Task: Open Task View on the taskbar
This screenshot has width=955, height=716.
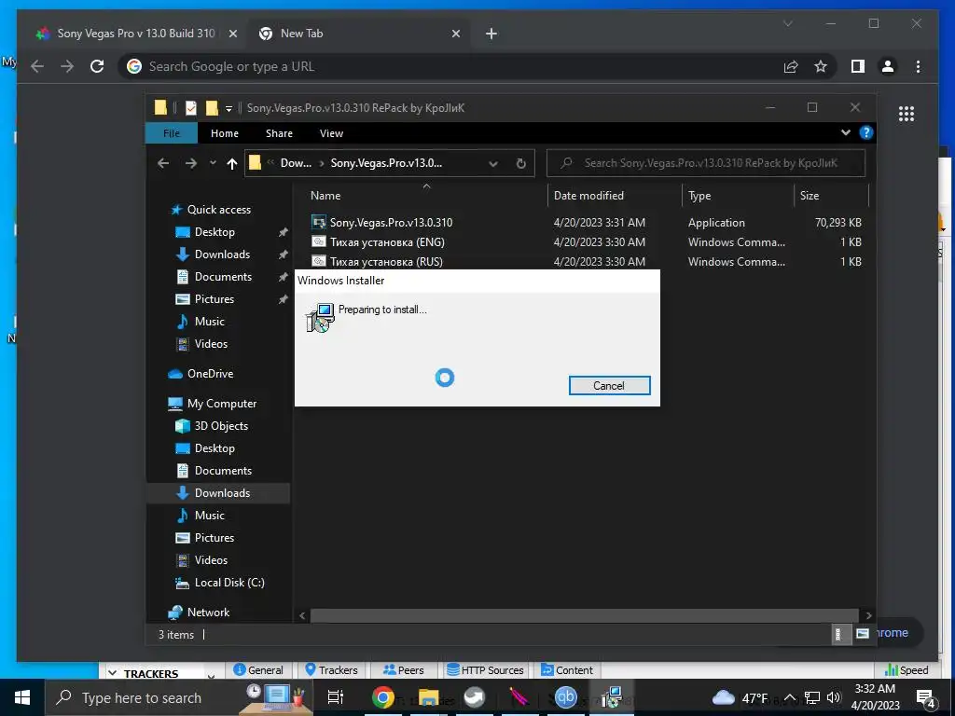Action: (336, 697)
